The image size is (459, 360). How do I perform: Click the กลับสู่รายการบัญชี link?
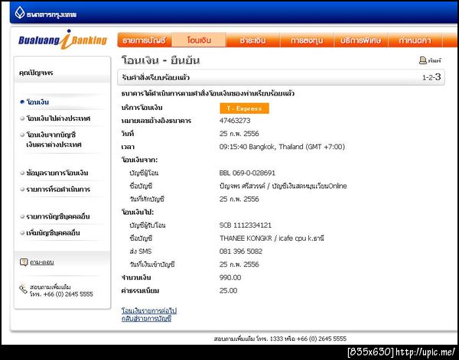tap(146, 319)
